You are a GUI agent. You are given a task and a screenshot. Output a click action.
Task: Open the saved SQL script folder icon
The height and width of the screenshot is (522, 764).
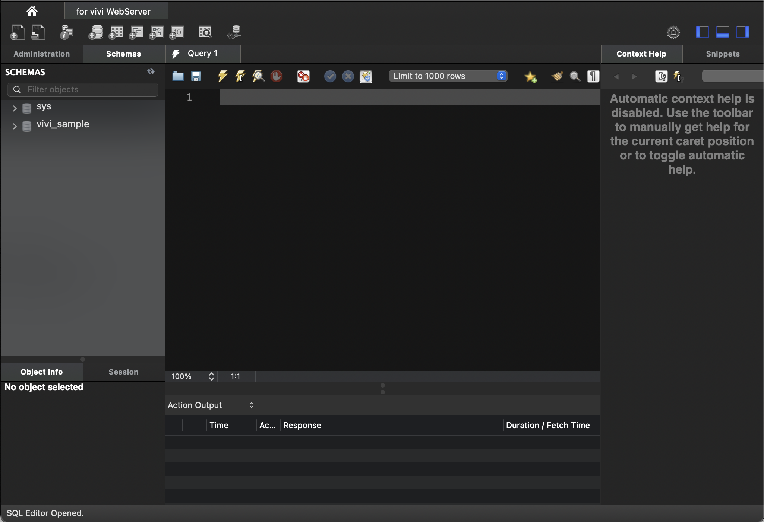tap(178, 76)
